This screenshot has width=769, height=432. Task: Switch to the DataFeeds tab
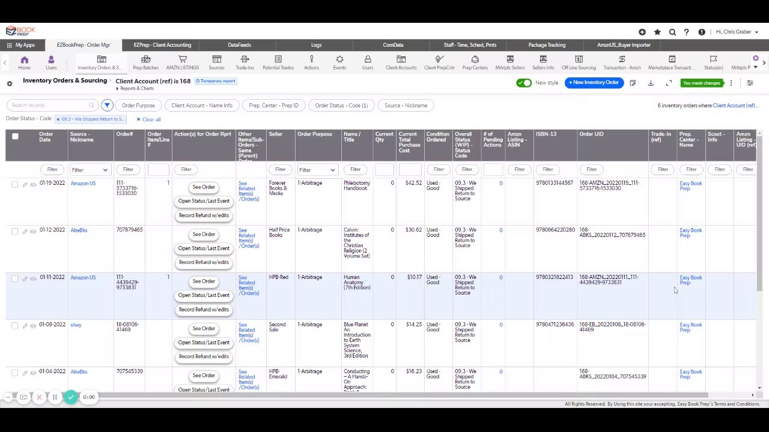click(239, 45)
